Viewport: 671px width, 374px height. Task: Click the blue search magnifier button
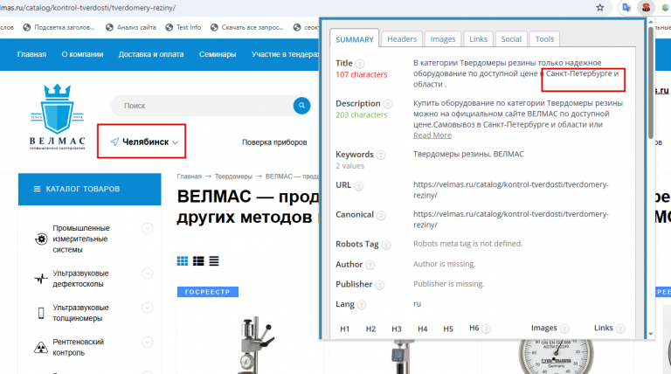tap(301, 105)
